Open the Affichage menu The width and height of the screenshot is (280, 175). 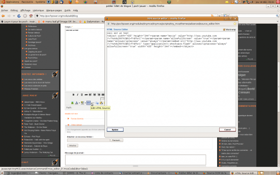point(26,10)
